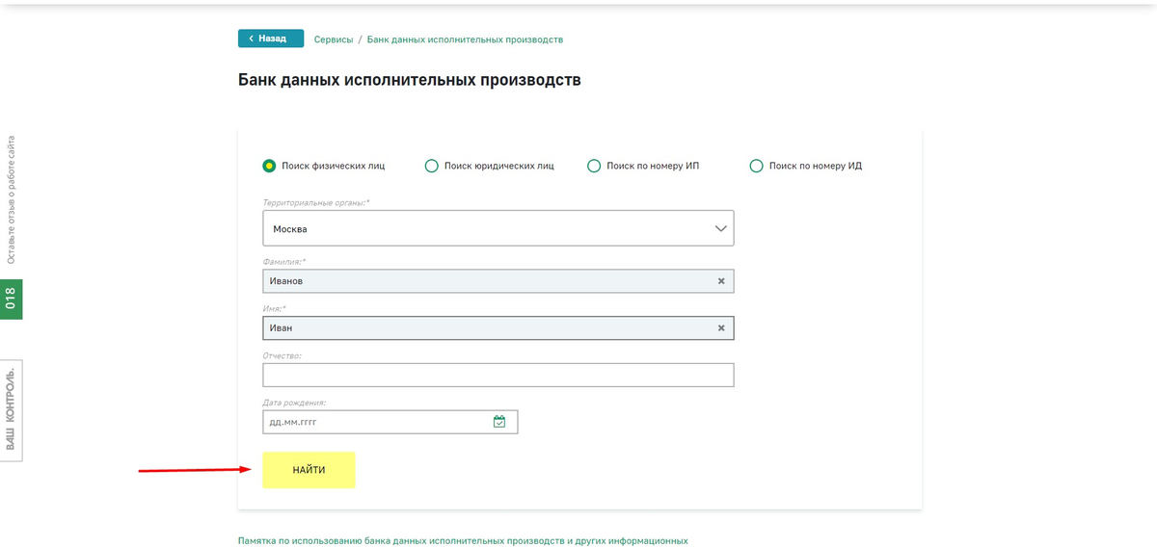Click the Дата рождения date field

pyautogui.click(x=376, y=422)
